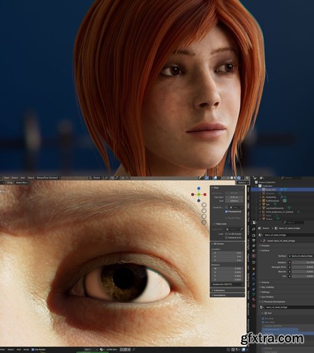Viewport: 314px width, 353px height.
Task: Click the properties editor search field
Action: (294, 222)
